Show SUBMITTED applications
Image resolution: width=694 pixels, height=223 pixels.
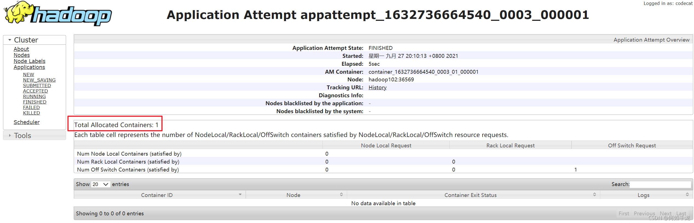(37, 85)
